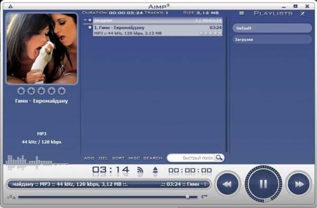Skip to the next track

pos(299,184)
